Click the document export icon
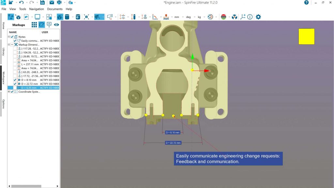334x188 pixels. 26,17
